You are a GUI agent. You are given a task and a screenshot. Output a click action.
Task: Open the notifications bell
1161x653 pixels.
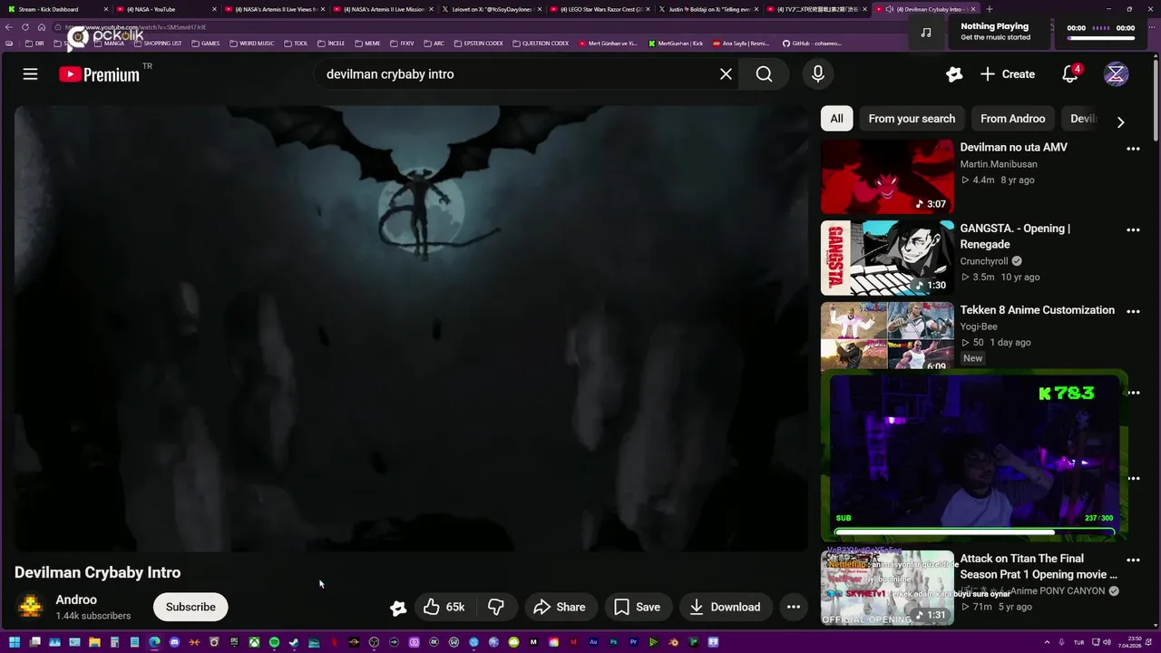pos(1070,74)
